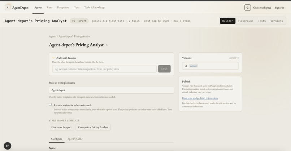Go to Playground in top navigation
The width and height of the screenshot is (291, 151).
63,8
